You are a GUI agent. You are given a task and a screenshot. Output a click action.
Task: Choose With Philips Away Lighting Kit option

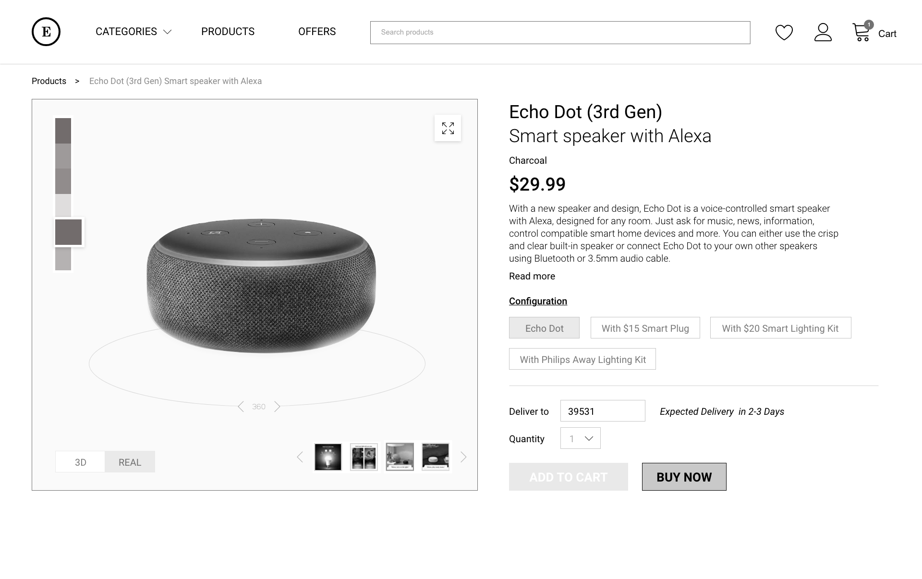coord(582,359)
